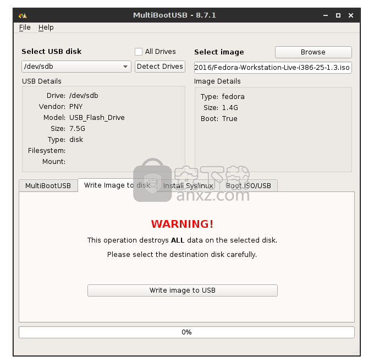Image resolution: width=385 pixels, height=362 pixels.
Task: Click the 0% progress bar
Action: coord(186,332)
